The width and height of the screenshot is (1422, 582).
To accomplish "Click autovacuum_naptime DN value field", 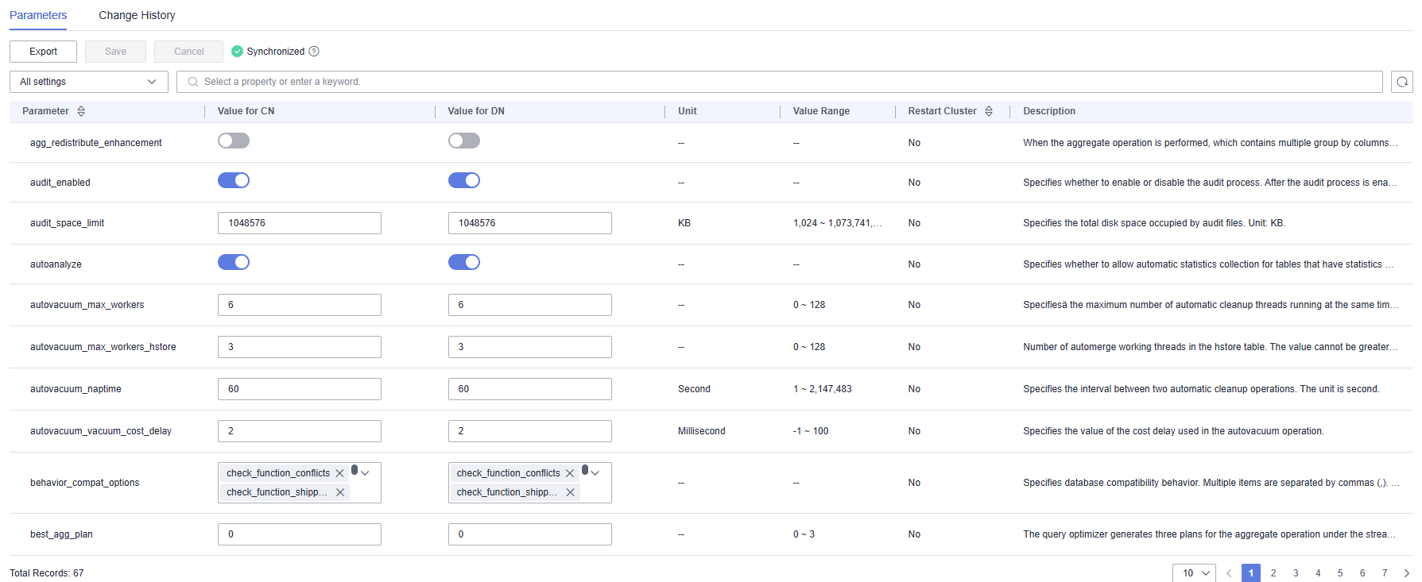I will (x=529, y=389).
